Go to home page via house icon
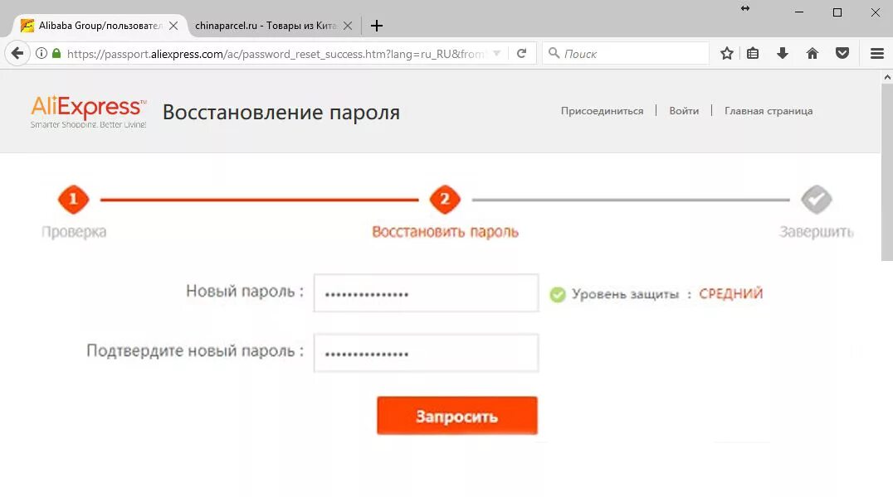The width and height of the screenshot is (893, 497). click(x=812, y=54)
